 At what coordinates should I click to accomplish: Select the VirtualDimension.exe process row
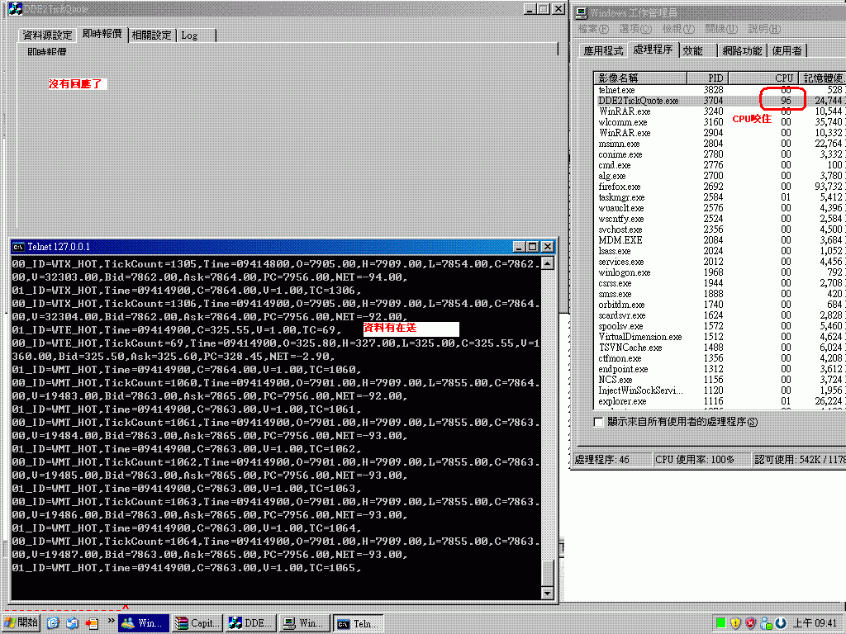tap(720, 337)
